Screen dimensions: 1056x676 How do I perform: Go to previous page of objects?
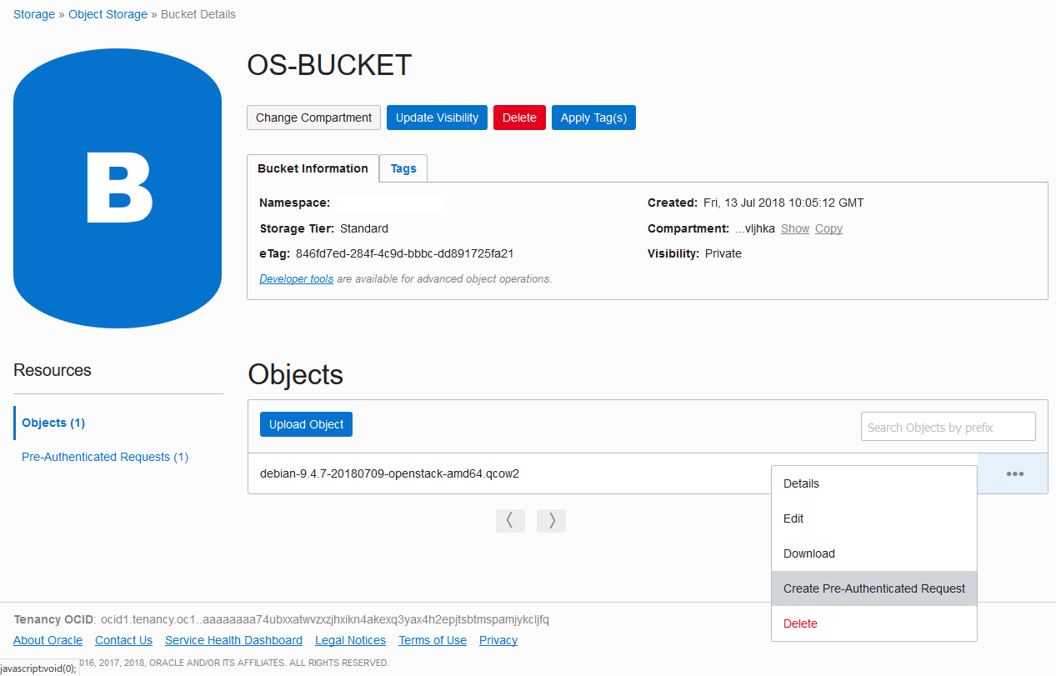point(510,521)
